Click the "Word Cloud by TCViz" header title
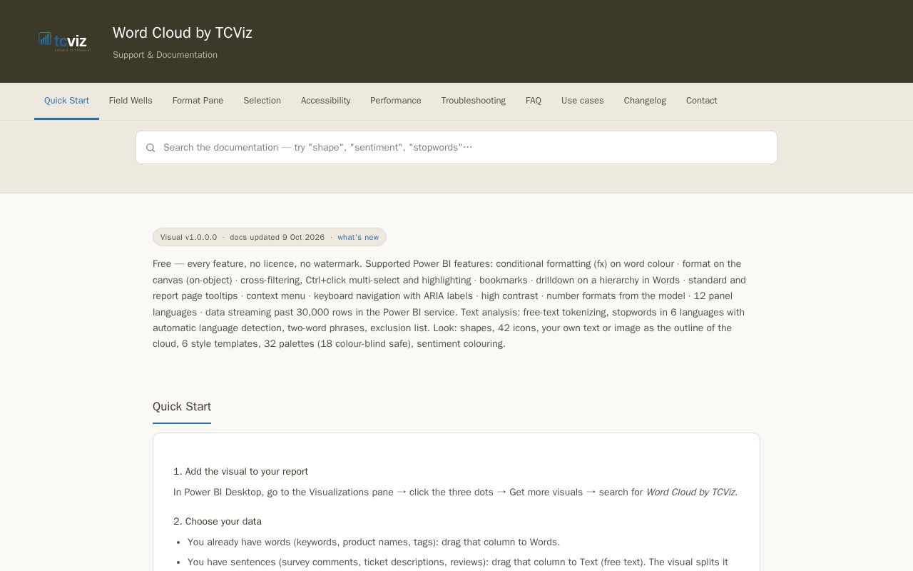Viewport: 913px width, 571px height. (183, 33)
